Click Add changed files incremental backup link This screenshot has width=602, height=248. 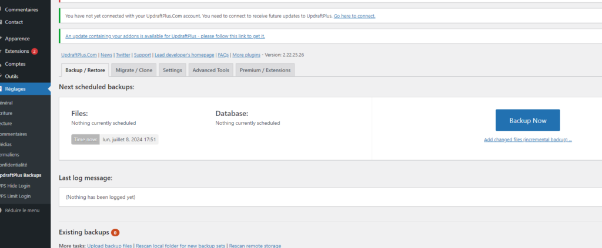tap(527, 140)
